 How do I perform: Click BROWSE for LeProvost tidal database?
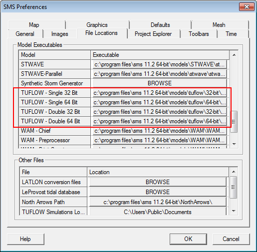pyautogui.click(x=158, y=192)
